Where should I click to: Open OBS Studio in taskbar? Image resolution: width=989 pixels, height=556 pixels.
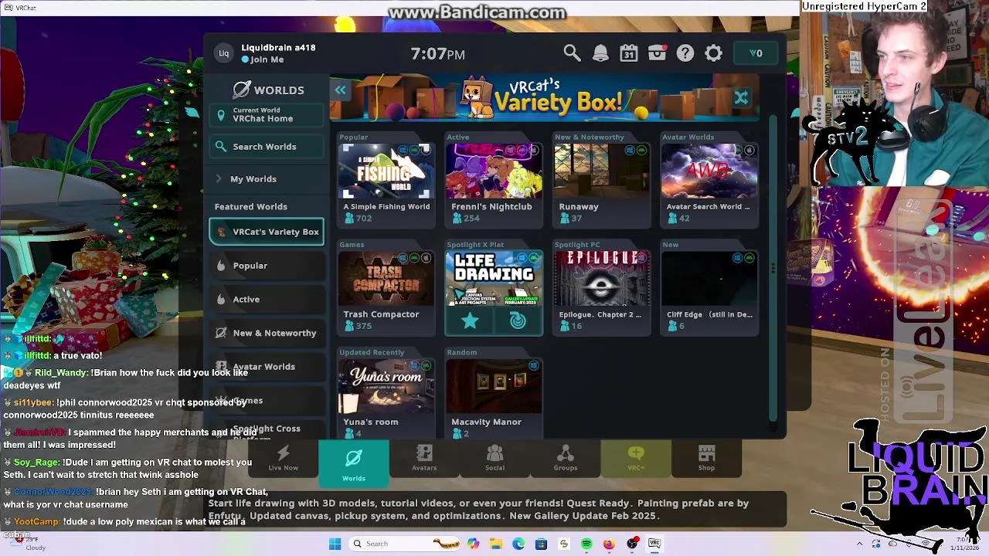(x=632, y=544)
